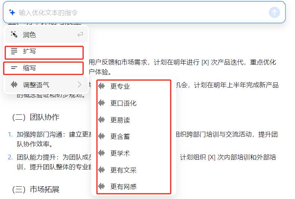Click the lines icon next to 扩写
This screenshot has width=295, height=199.
[x=14, y=51]
